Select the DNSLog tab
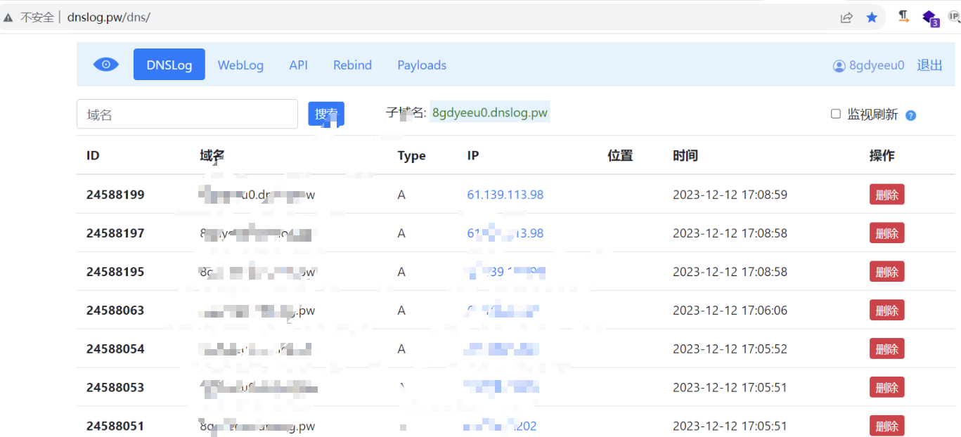This screenshot has height=437, width=961. 169,65
